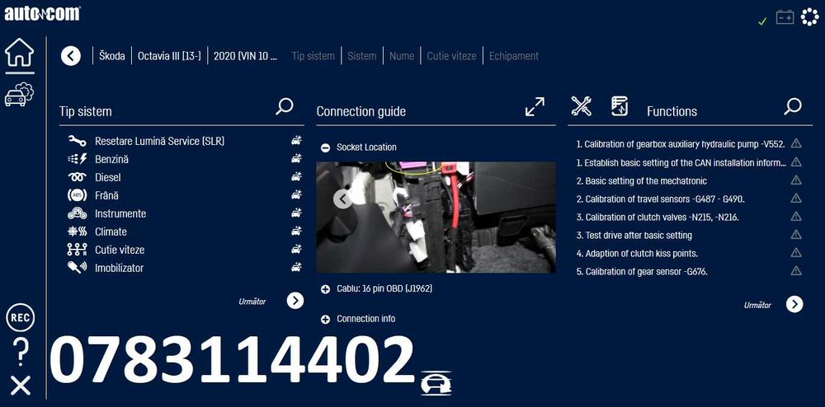825x407 pixels.
Task: Open Establish basic setting of CAN installation
Action: 681,162
